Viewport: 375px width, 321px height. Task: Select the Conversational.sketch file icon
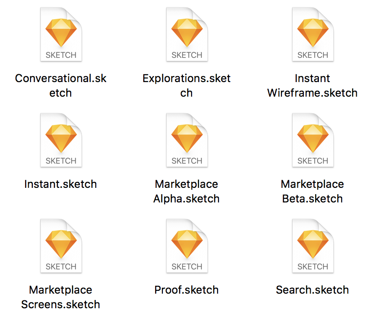pyautogui.click(x=61, y=35)
